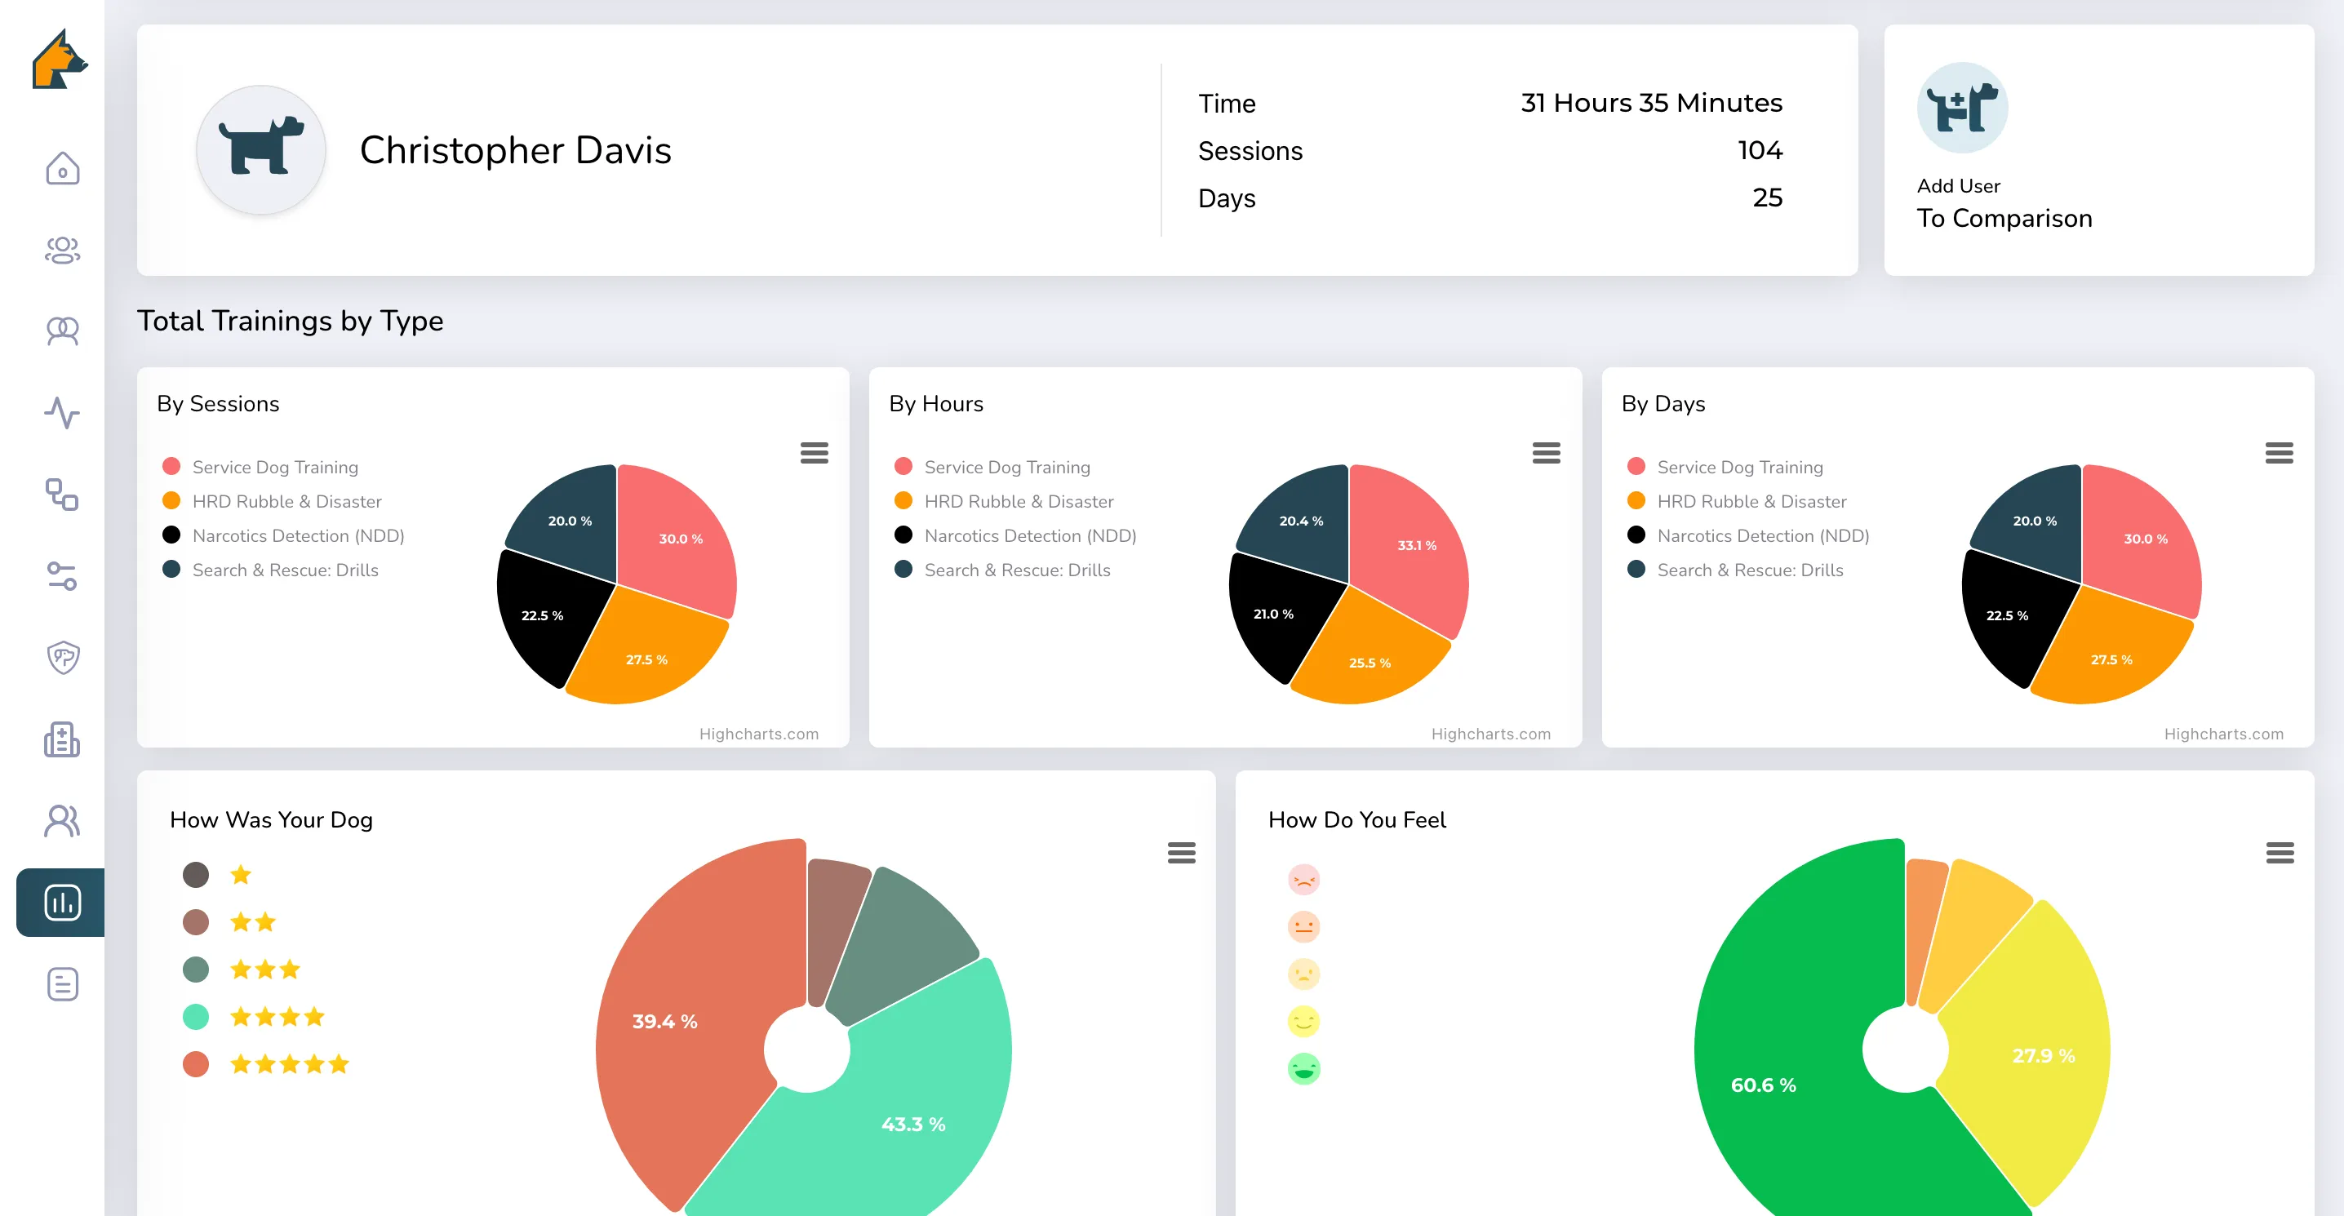Toggle HRD Rubble & Disaster in By Sessions legend
2344x1216 pixels.
pyautogui.click(x=271, y=502)
